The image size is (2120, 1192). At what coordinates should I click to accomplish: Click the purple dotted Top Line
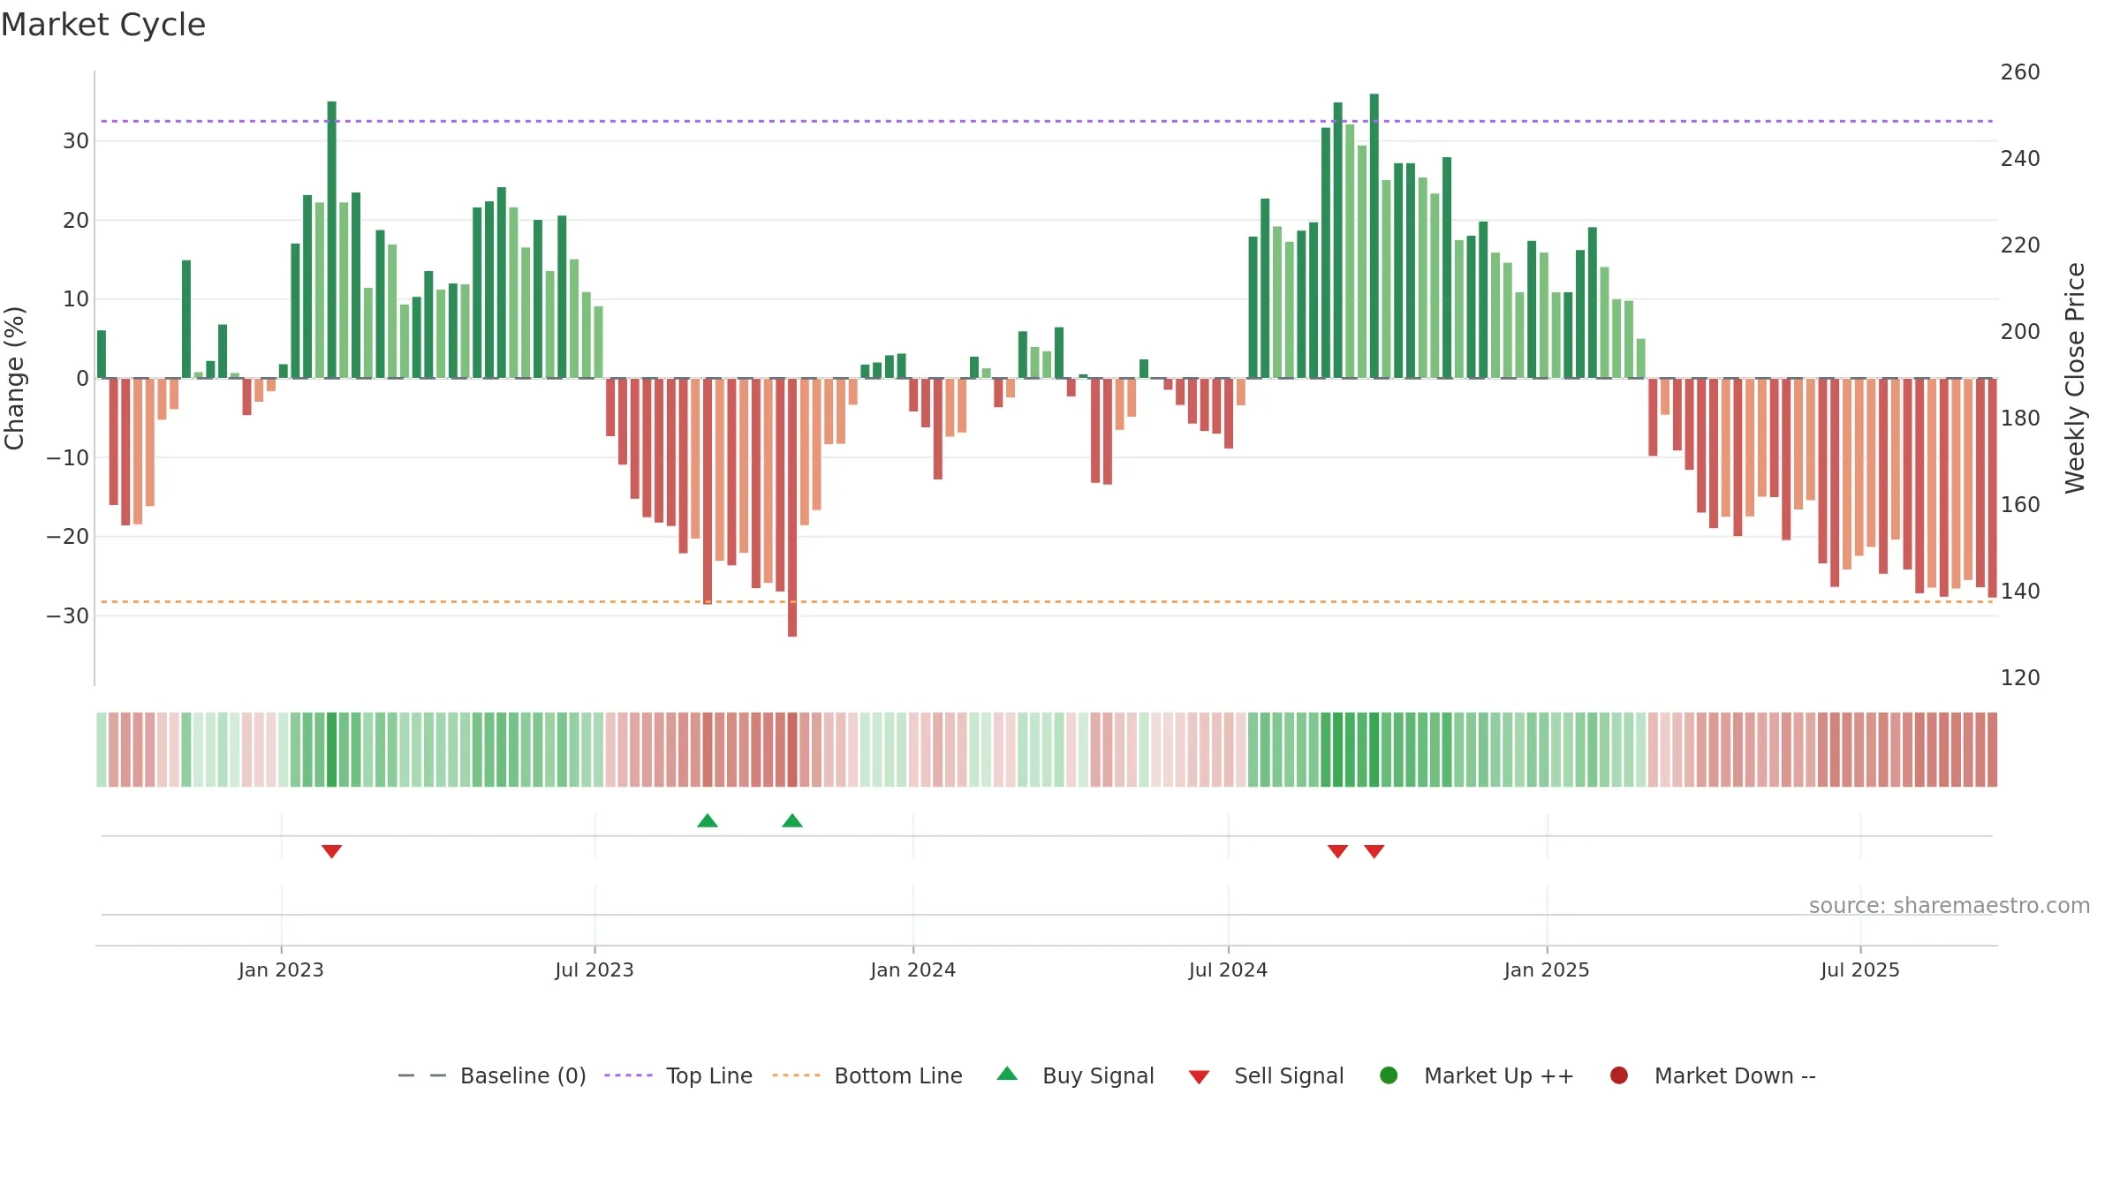point(1047,121)
